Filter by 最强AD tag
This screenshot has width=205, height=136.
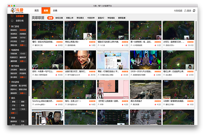[x=101, y=18]
